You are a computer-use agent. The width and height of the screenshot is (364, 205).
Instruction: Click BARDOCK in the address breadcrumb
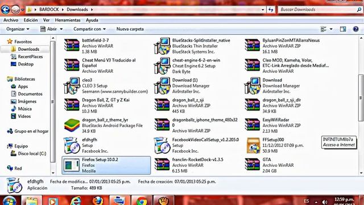click(x=49, y=10)
